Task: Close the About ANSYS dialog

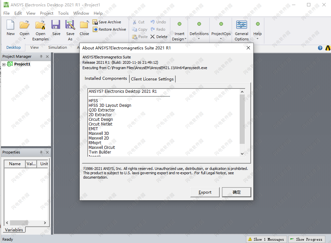Action: [x=248, y=48]
